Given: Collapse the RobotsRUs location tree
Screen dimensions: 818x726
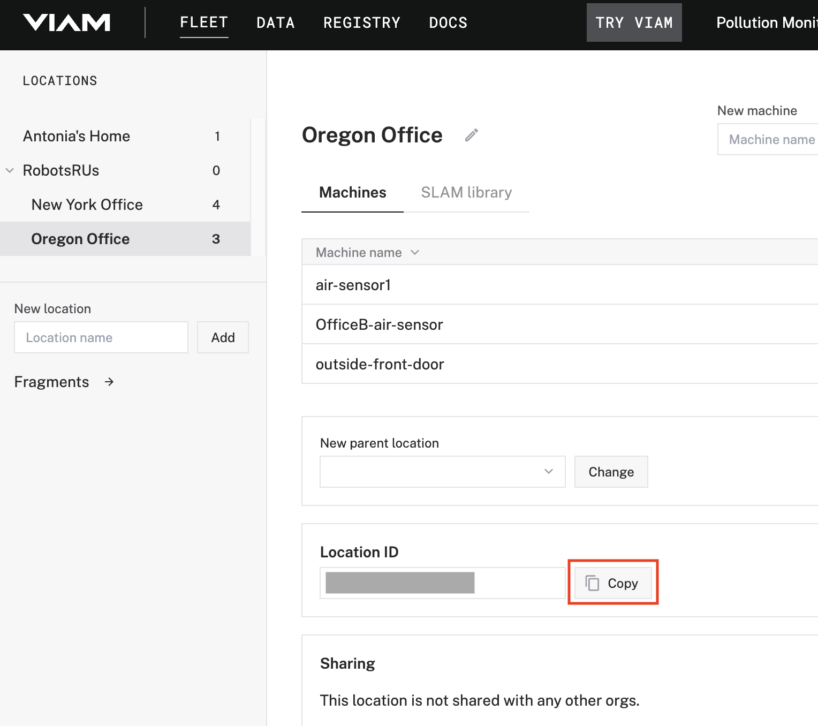Looking at the screenshot, I should 10,171.
